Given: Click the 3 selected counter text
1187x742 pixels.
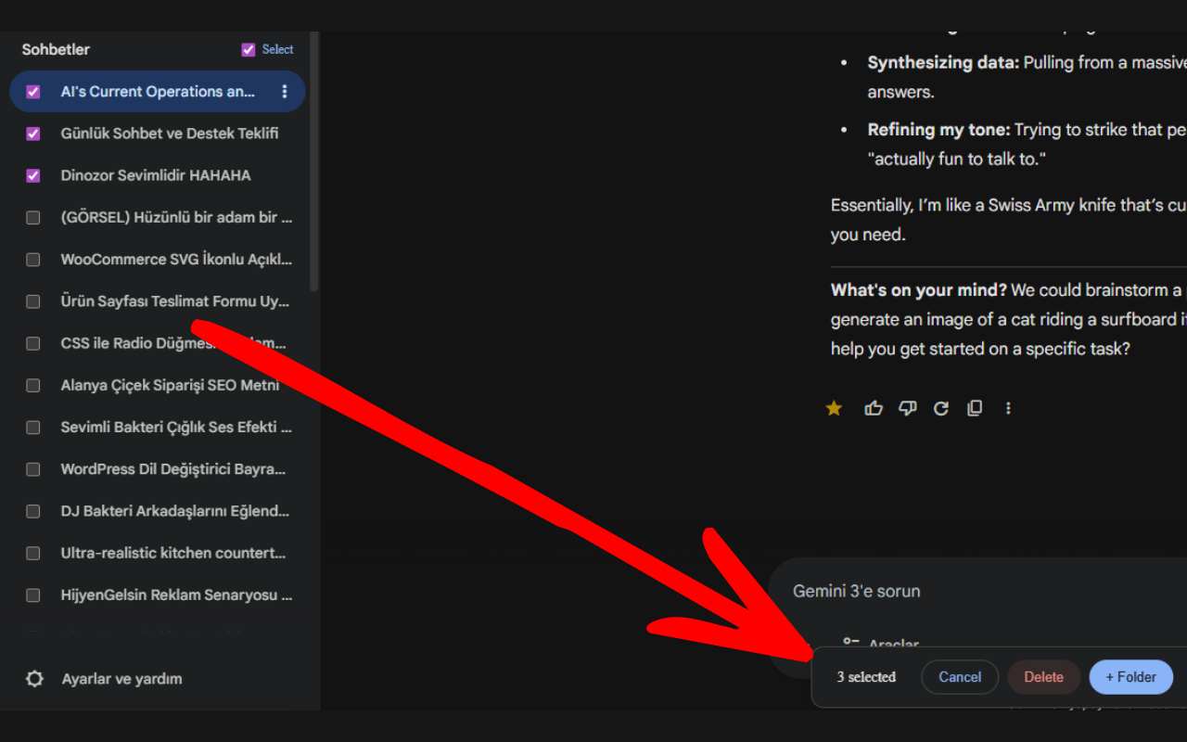Looking at the screenshot, I should click(866, 677).
